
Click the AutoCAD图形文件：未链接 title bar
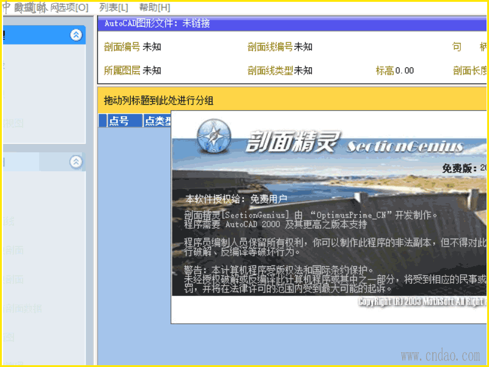pyautogui.click(x=292, y=23)
